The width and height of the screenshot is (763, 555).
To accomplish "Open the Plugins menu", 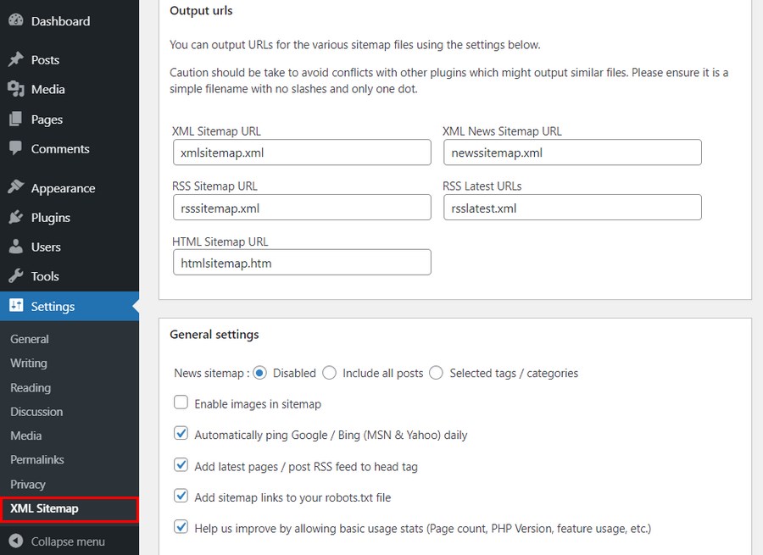I will point(51,218).
